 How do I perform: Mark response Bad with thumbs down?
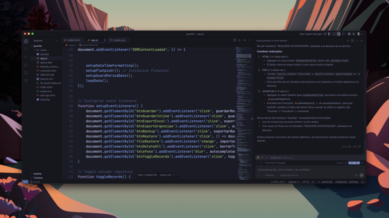(357, 146)
